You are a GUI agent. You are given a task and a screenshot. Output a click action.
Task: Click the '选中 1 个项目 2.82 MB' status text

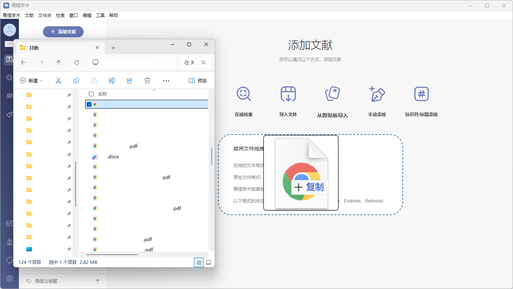click(x=73, y=262)
